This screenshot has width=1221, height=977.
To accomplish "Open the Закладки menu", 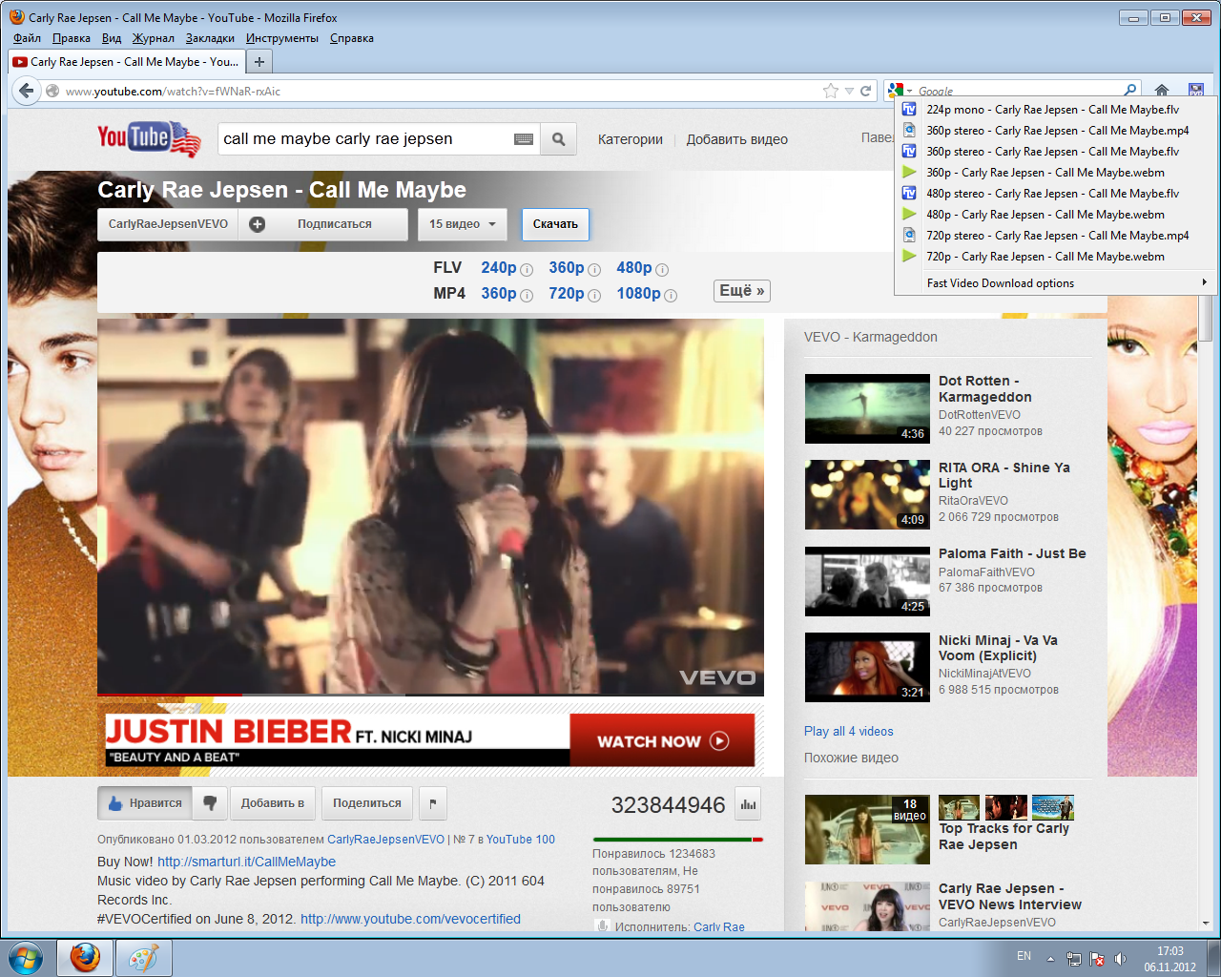I will tap(210, 38).
